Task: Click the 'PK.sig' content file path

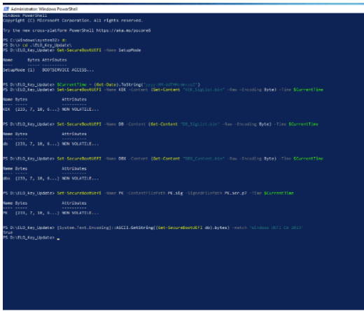Action: [175, 193]
